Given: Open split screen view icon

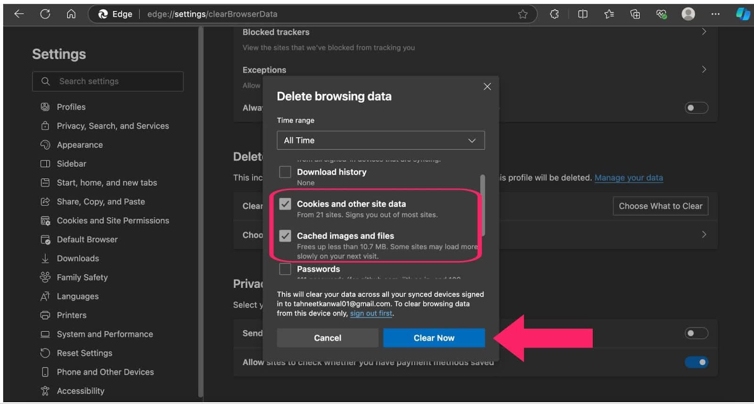Looking at the screenshot, I should (x=582, y=14).
